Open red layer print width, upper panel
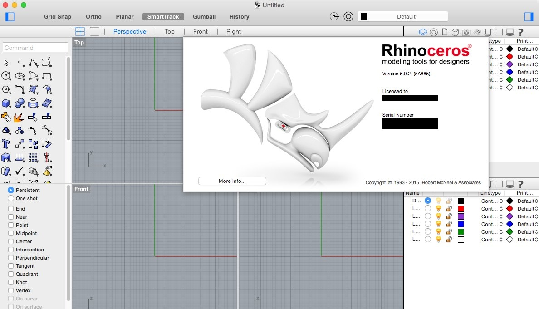This screenshot has height=309, width=539. [528, 57]
